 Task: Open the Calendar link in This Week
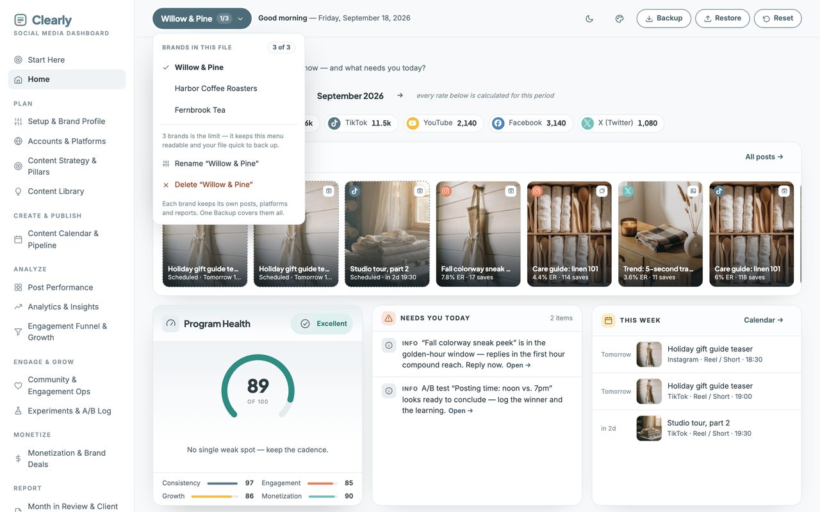[764, 320]
